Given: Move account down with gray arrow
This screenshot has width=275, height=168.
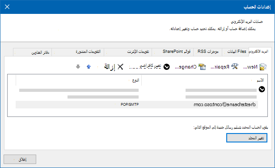Looking at the screenshot, I should 78,67.
